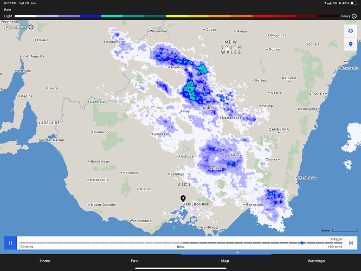Tap the Ivanhoe town label
Viewport: 361px width, 271px height.
(177, 67)
